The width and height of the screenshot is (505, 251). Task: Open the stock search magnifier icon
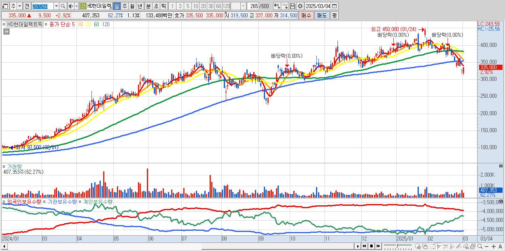coord(63,6)
